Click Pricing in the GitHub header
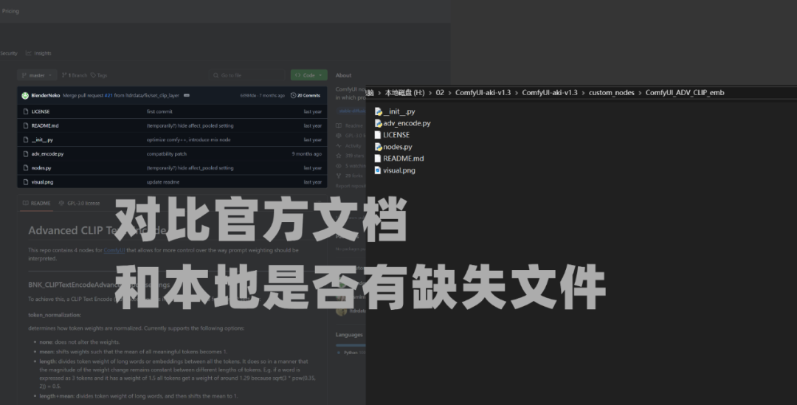The image size is (797, 405). tap(10, 10)
